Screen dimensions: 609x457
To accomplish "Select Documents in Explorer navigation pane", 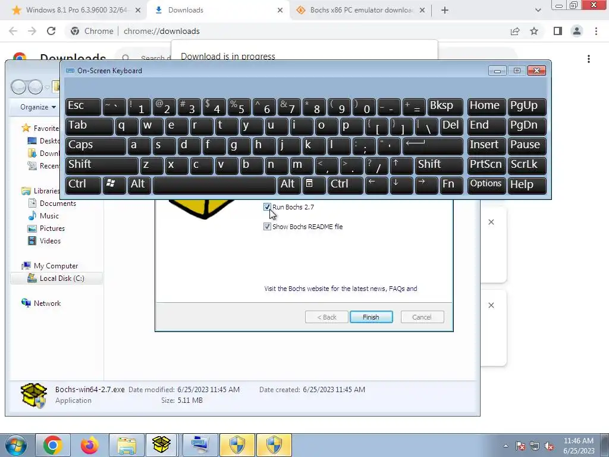I will tap(52, 204).
